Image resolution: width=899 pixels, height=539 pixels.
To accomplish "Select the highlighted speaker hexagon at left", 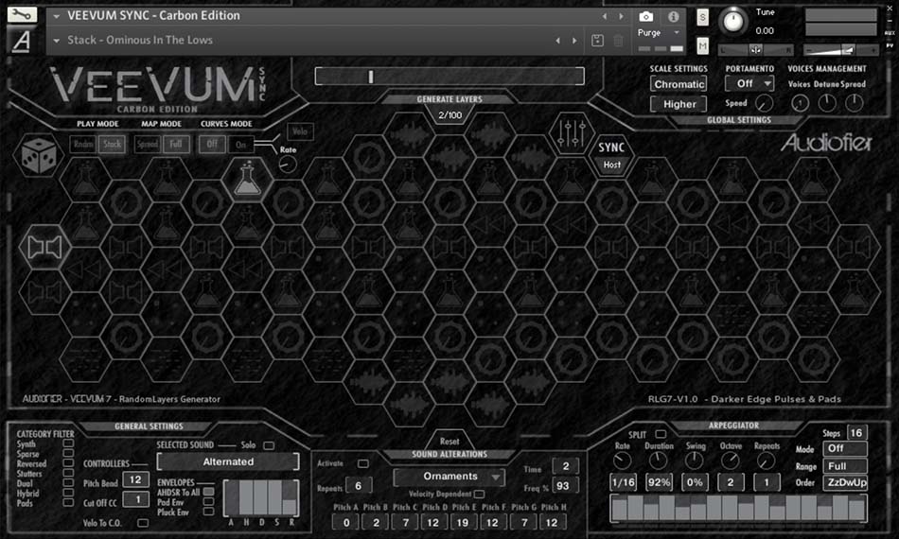I will click(x=44, y=247).
